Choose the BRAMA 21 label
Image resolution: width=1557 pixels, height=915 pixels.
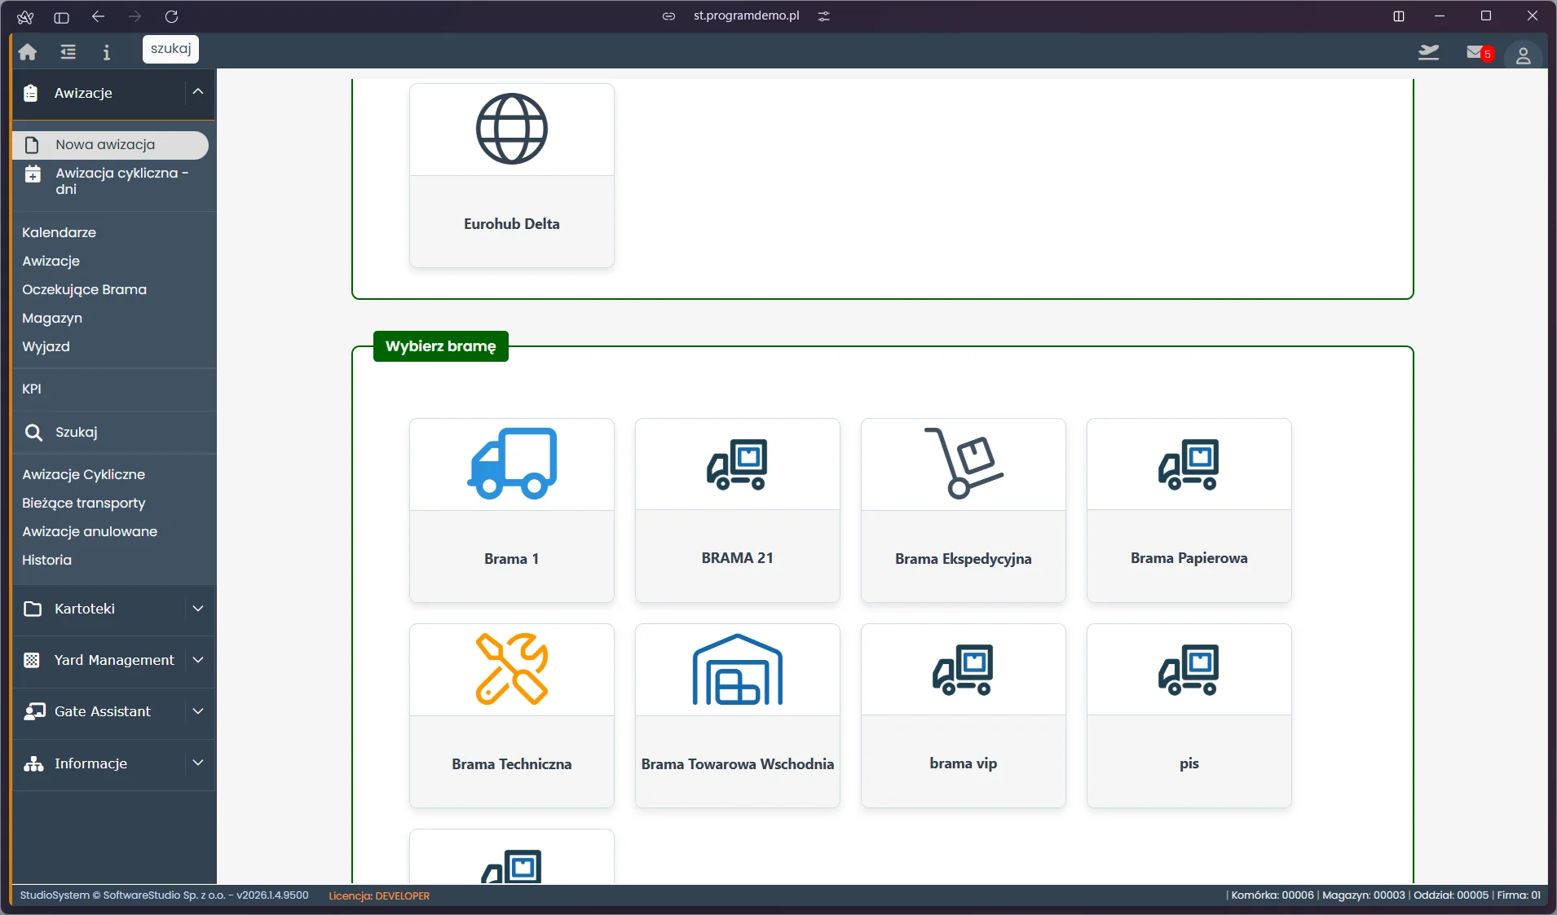coord(738,558)
